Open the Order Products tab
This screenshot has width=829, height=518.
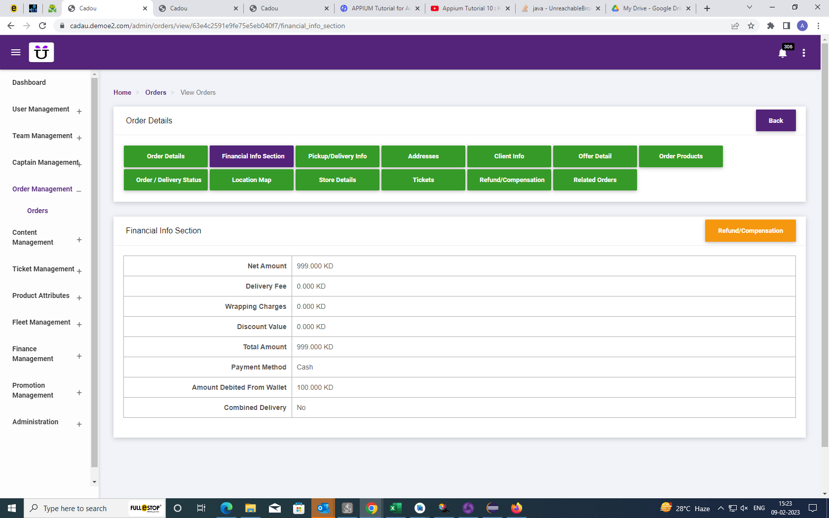point(681,156)
